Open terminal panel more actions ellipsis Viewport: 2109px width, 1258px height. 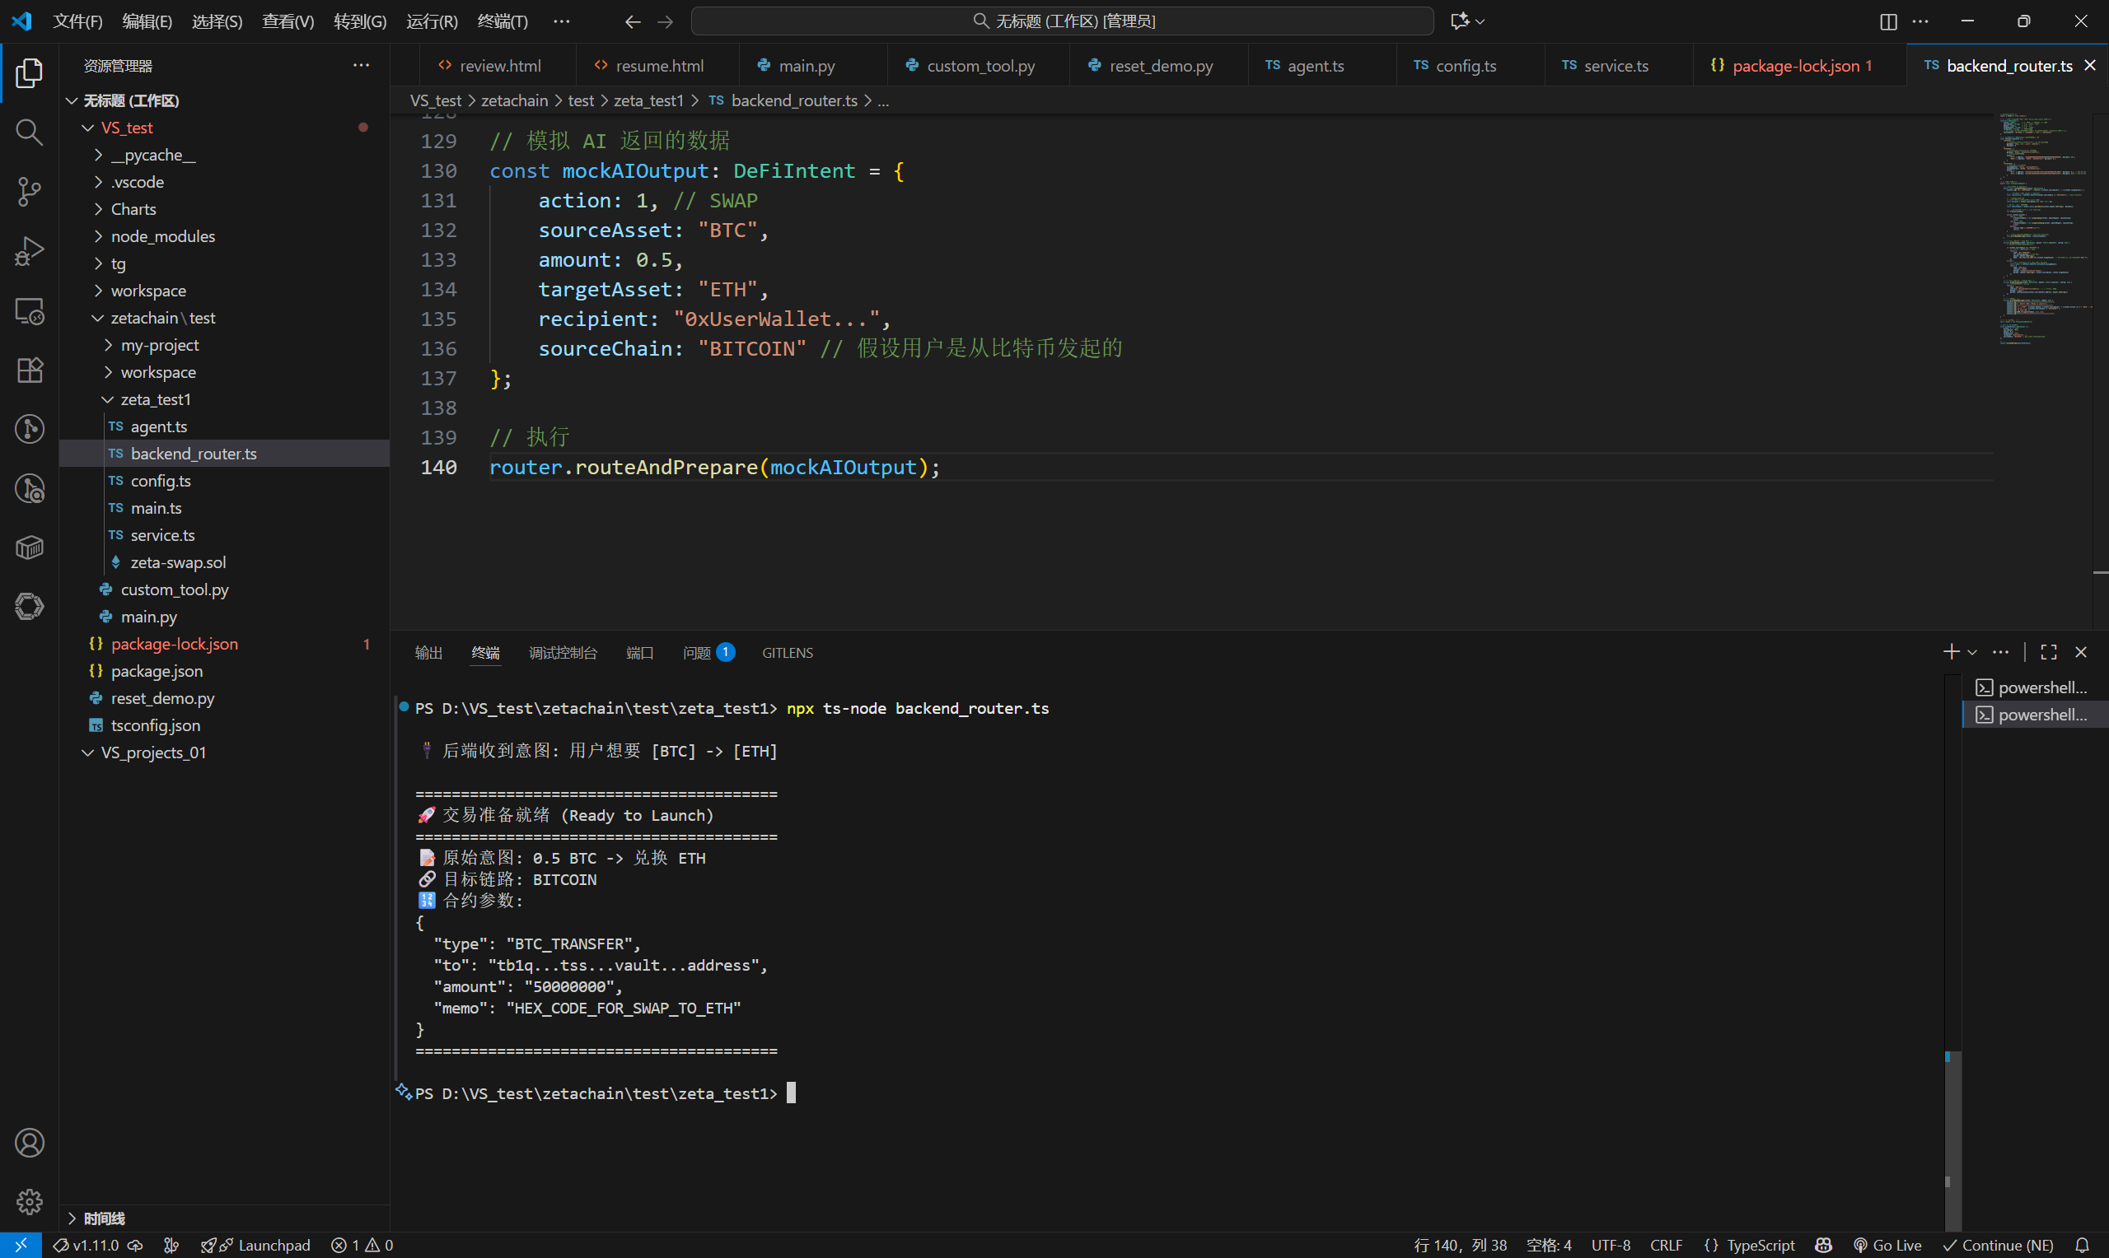point(2000,652)
